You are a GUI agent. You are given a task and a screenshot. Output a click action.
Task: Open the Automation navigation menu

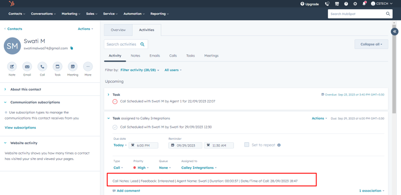tap(134, 14)
